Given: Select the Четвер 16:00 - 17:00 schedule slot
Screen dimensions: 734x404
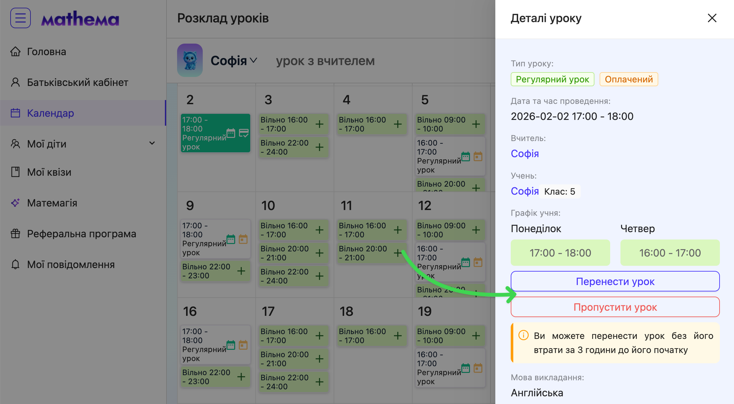Looking at the screenshot, I should 670,253.
